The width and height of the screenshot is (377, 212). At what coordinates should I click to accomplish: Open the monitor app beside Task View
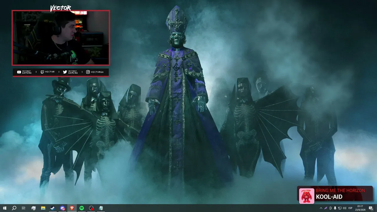coord(33,208)
